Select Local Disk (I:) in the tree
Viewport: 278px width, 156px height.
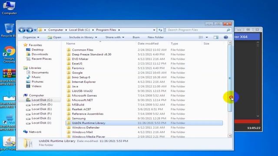tap(41, 118)
